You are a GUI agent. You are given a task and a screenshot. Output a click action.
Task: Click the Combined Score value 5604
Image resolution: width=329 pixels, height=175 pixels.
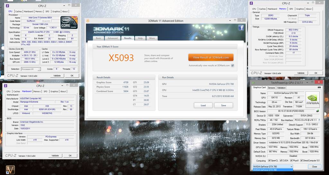pyautogui.click(x=126, y=91)
